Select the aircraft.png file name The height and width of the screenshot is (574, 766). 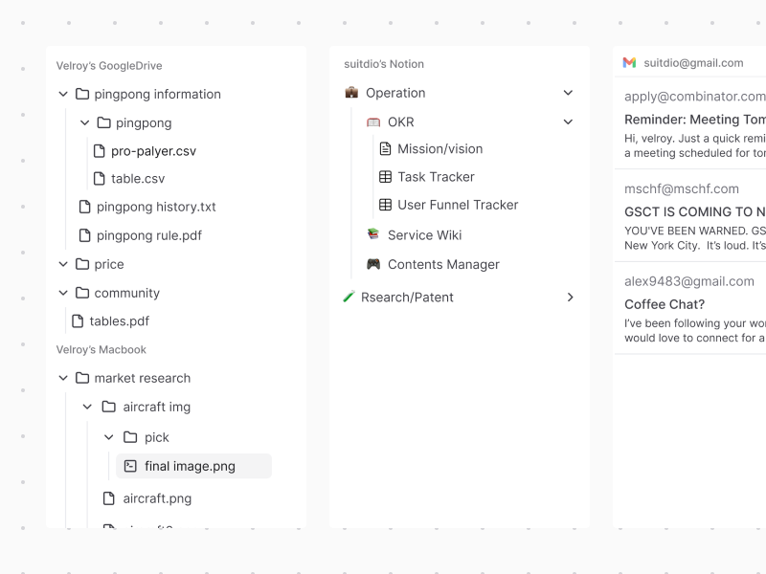pyautogui.click(x=157, y=498)
